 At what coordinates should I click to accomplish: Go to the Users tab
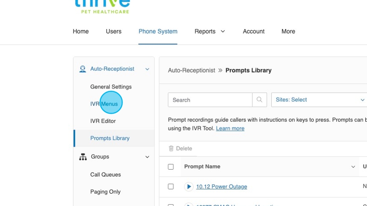(x=114, y=32)
